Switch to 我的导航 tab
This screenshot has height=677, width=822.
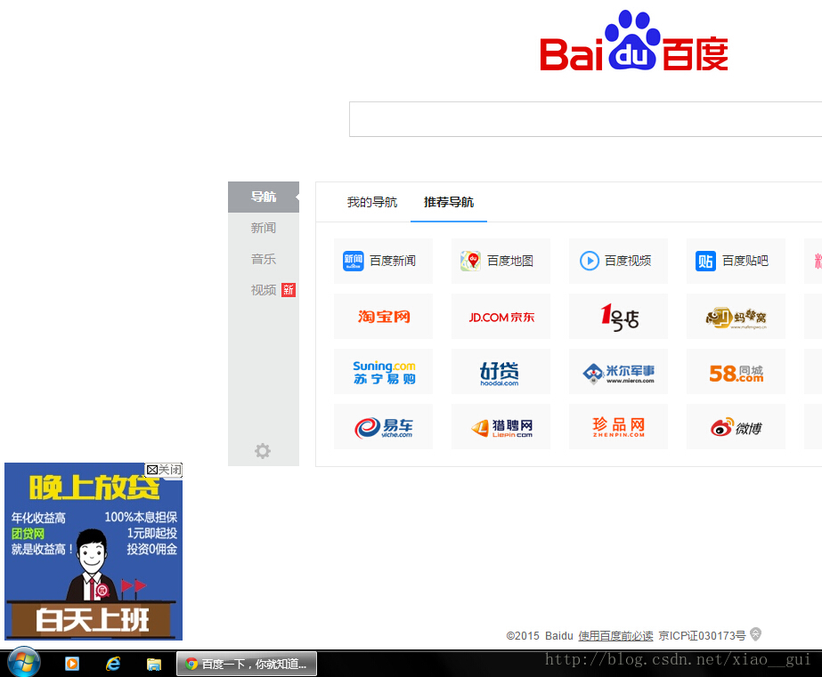click(371, 202)
